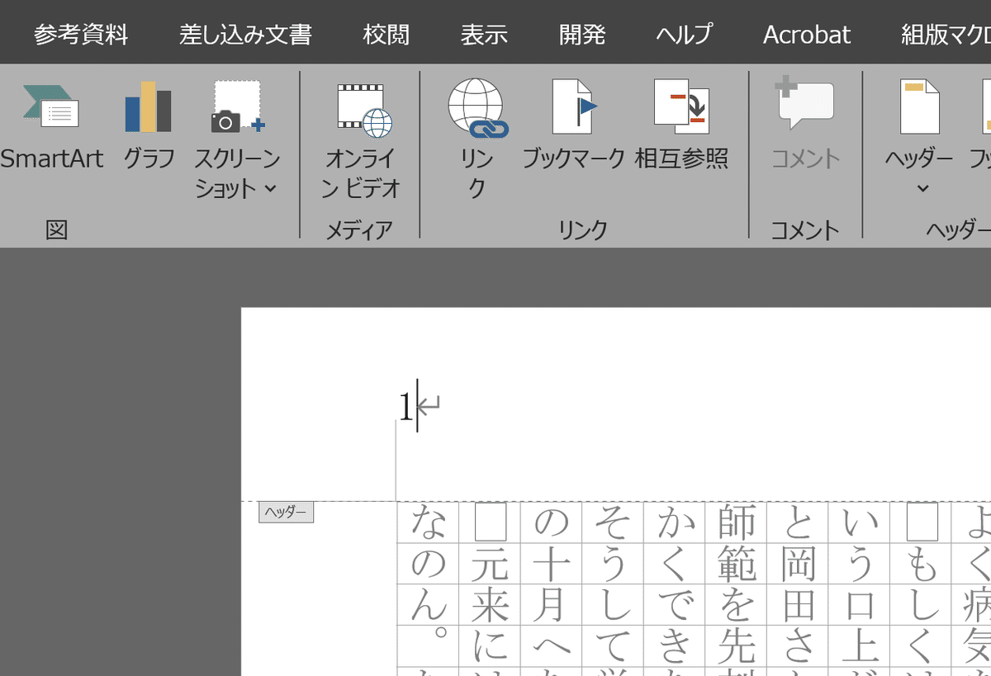
Task: Click the character 岡 in the document
Action: pyautogui.click(x=798, y=564)
